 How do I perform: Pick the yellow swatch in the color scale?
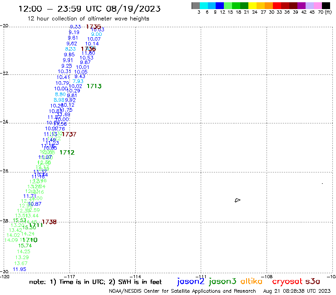click(x=252, y=5)
